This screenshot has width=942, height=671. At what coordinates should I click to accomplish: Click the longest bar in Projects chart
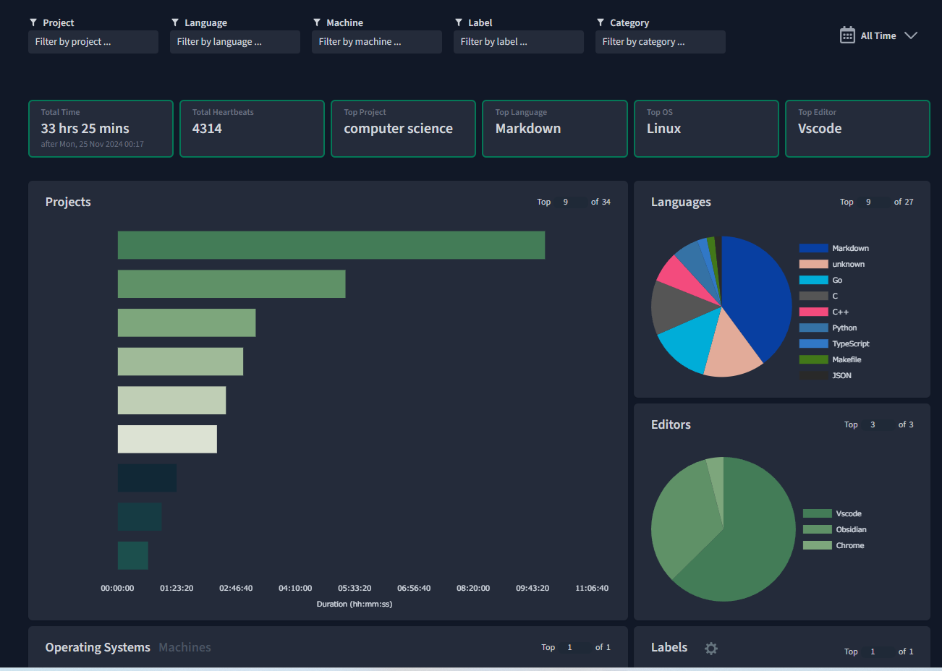coord(331,245)
